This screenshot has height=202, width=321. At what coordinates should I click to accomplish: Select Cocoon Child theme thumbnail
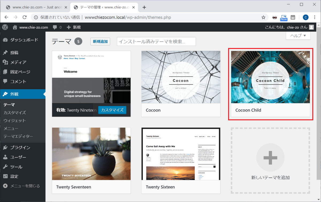270,77
